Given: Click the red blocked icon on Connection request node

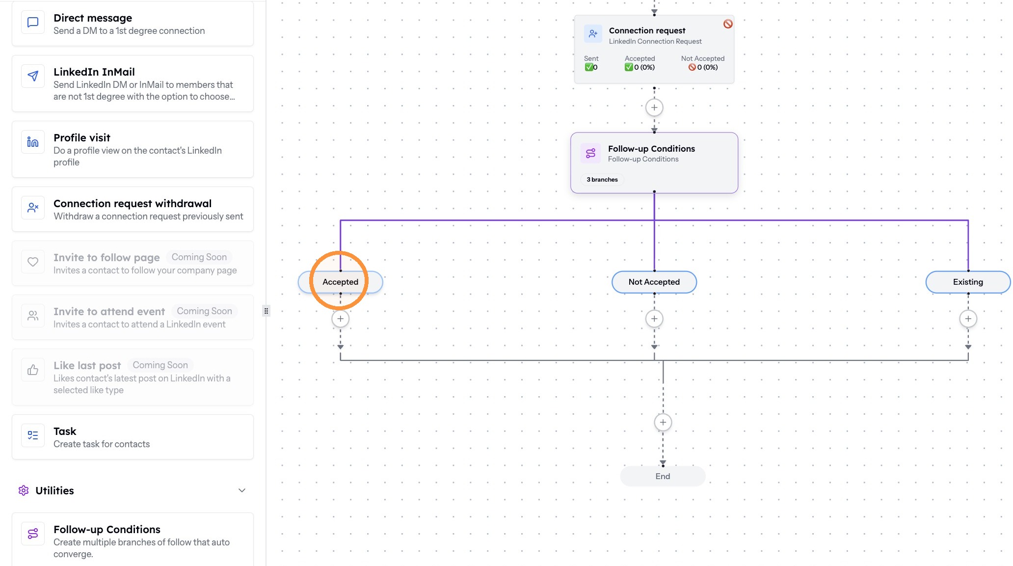Looking at the screenshot, I should [728, 24].
